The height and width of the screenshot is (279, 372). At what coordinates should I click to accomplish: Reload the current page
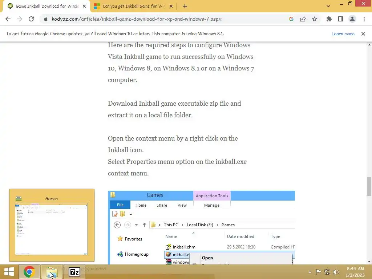31,19
